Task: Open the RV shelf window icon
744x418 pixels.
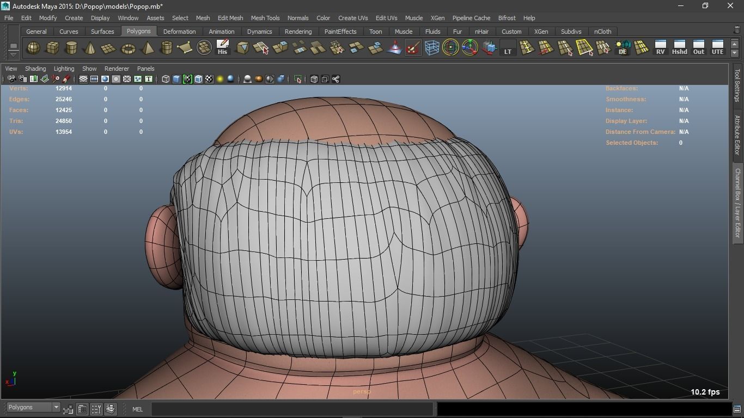Action: 660,48
